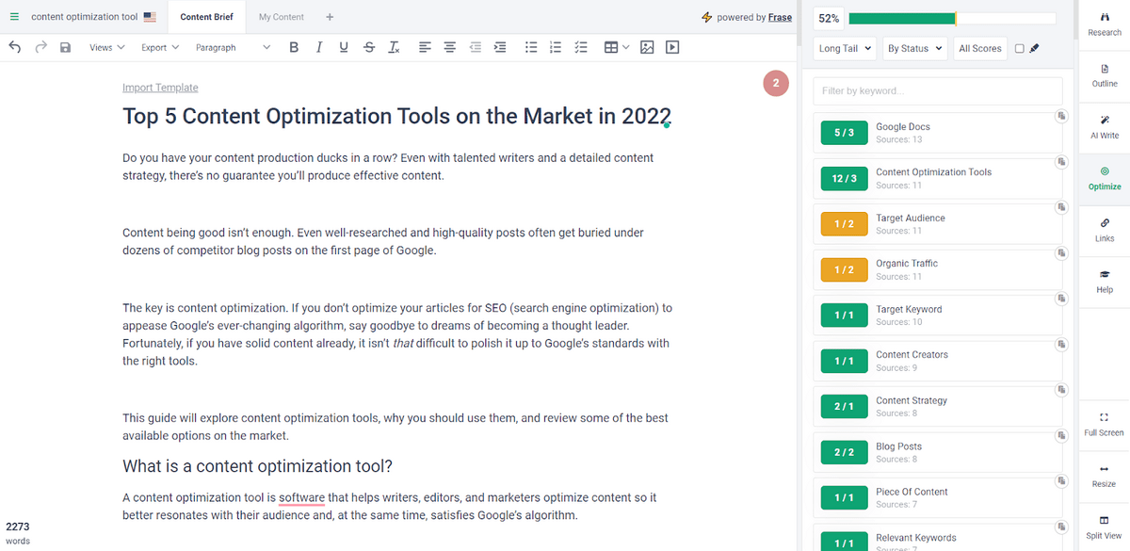Open the Research sidebar panel
This screenshot has width=1130, height=551.
[x=1104, y=23]
